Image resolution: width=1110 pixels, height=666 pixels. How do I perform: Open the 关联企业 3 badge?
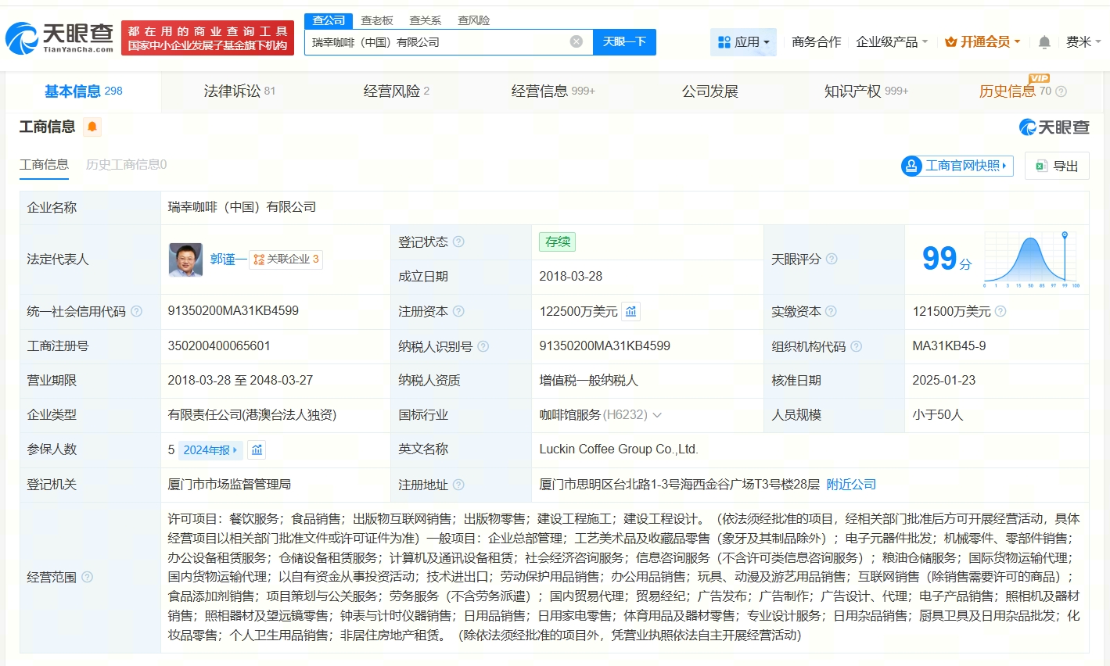pos(286,259)
